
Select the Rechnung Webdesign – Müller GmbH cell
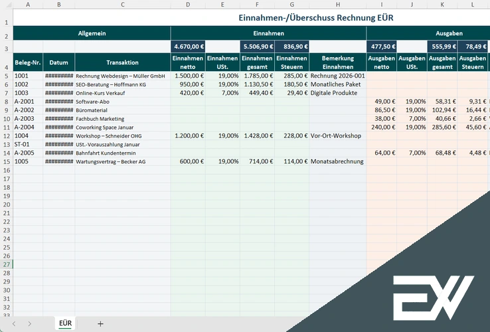122,76
